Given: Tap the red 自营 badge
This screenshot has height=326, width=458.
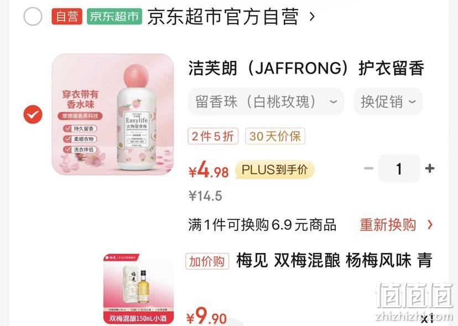Looking at the screenshot, I should [67, 17].
